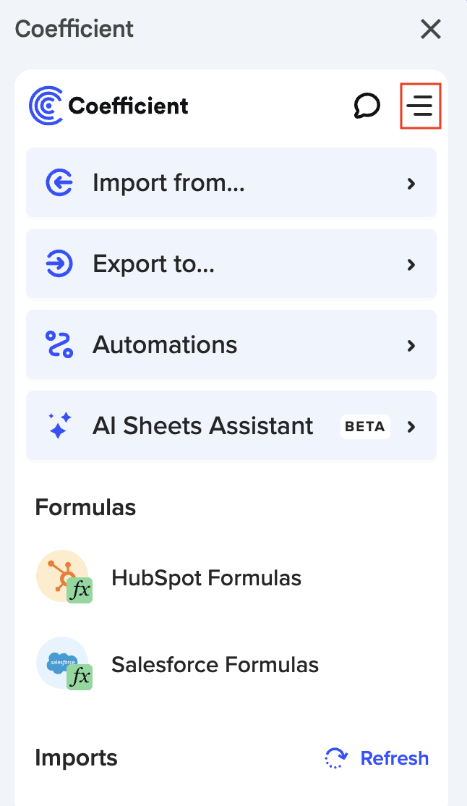This screenshot has height=806, width=467.
Task: Click the Export to arrow icon
Action: coord(59,264)
